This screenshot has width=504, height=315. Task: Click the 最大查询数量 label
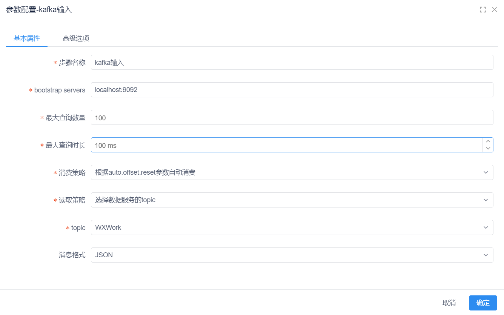pos(66,118)
